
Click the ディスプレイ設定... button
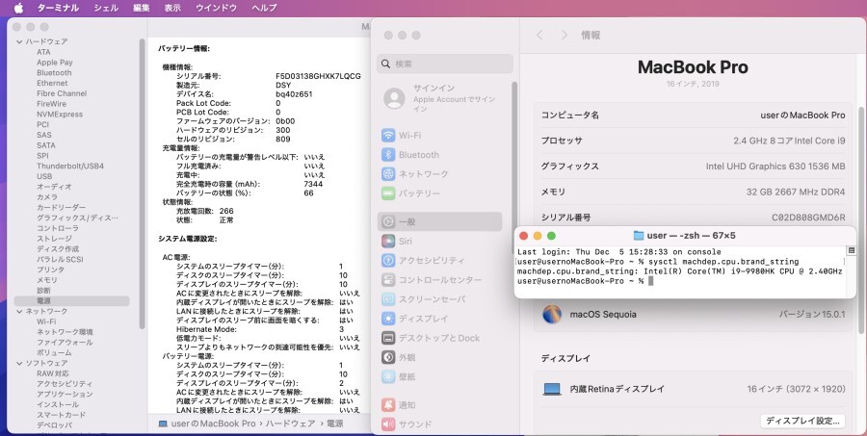(x=802, y=421)
